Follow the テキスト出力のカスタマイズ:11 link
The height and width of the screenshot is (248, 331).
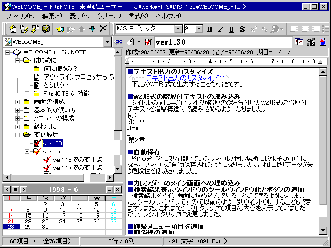tap(186, 78)
